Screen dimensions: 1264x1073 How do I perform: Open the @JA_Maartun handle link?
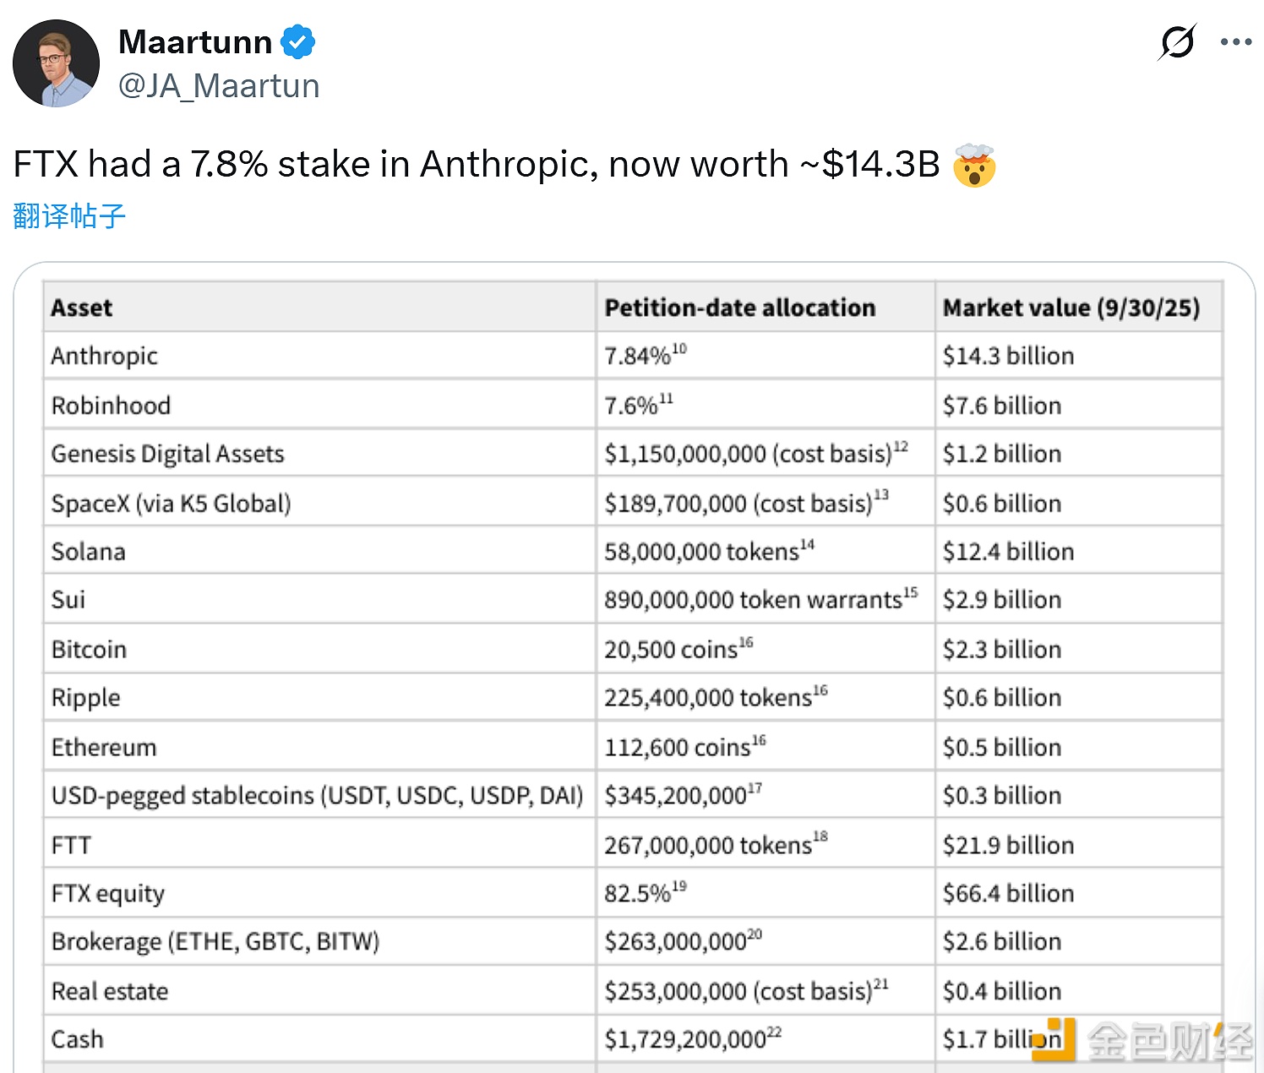click(x=219, y=86)
